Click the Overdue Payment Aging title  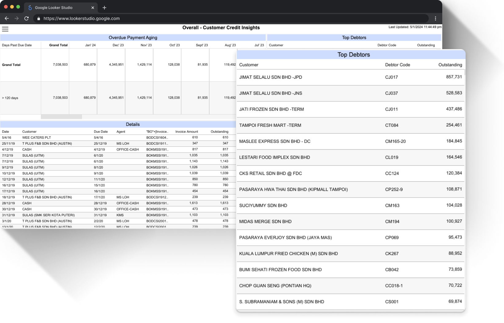click(133, 38)
